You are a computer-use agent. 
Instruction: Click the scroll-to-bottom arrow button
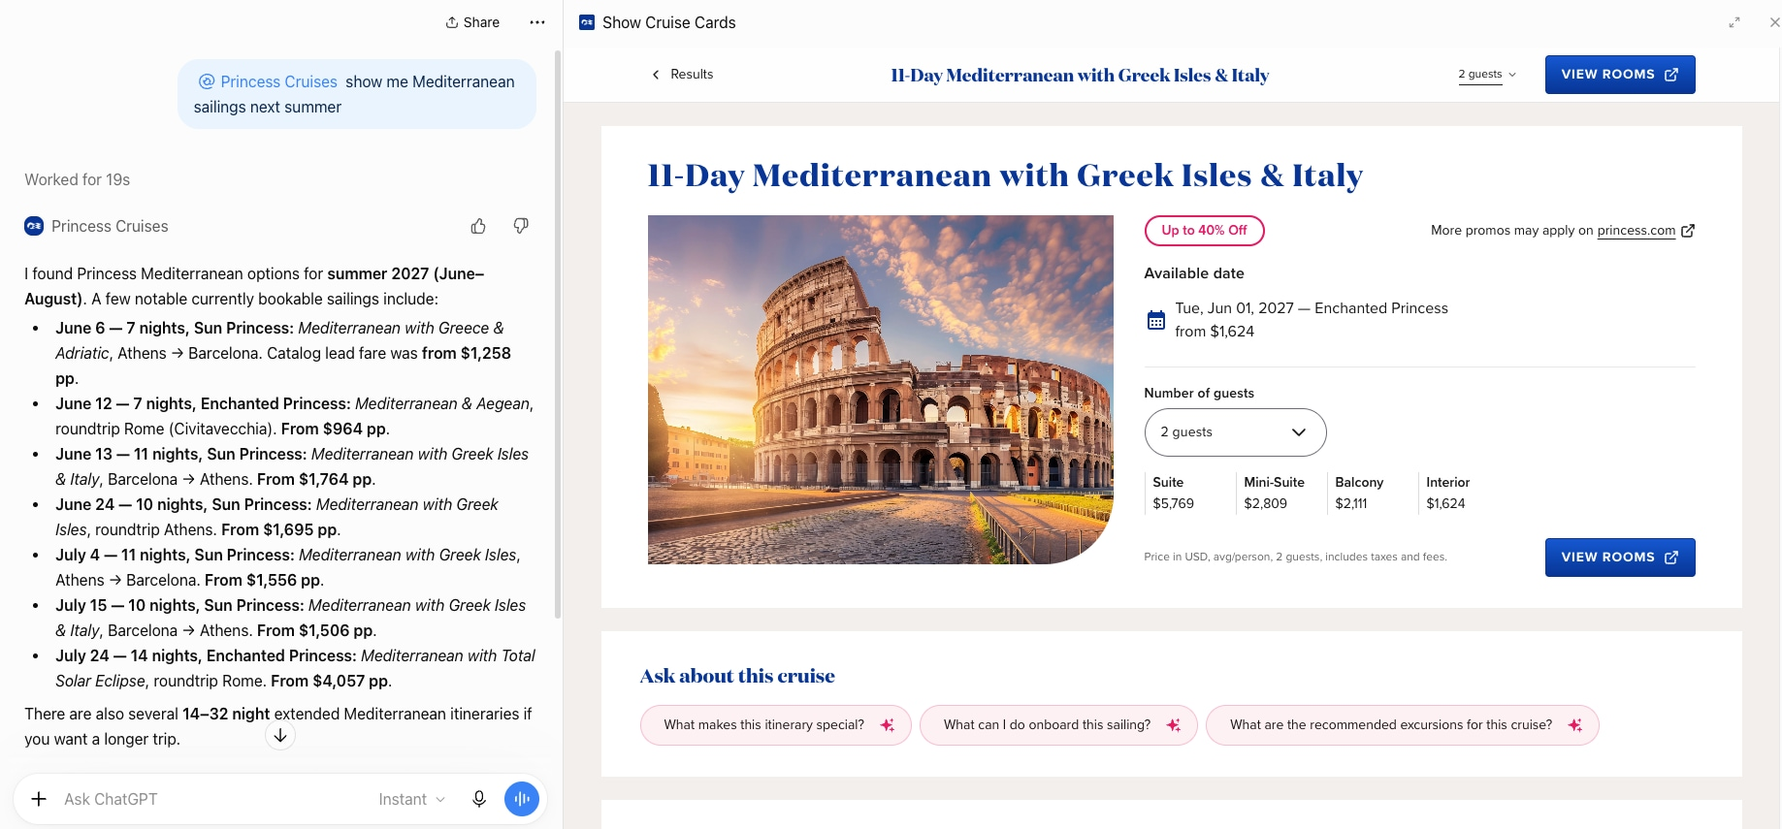280,736
